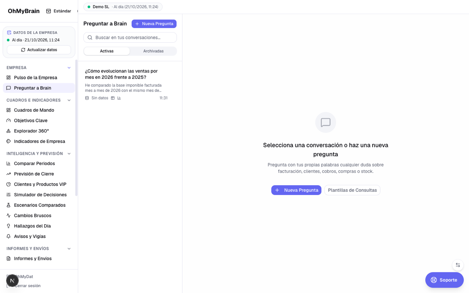469x293 pixels.
Task: Click the Informes y Envíos document icon
Action: (x=9, y=259)
